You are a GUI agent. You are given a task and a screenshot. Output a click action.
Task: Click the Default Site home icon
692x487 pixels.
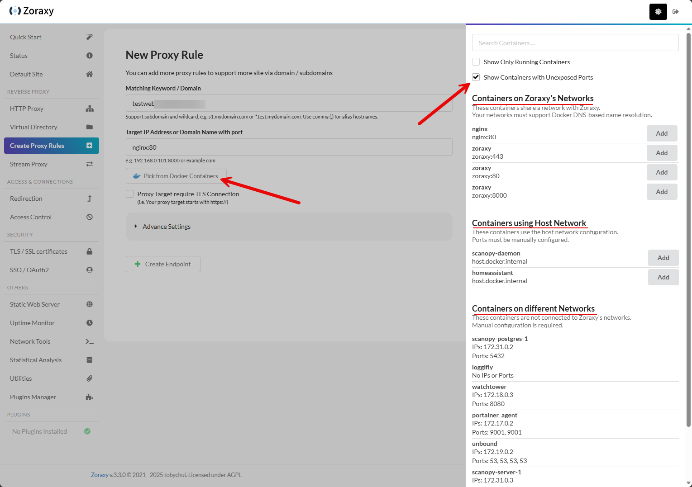(x=89, y=74)
